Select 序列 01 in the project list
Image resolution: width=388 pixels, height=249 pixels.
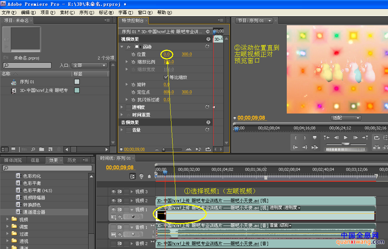27,82
